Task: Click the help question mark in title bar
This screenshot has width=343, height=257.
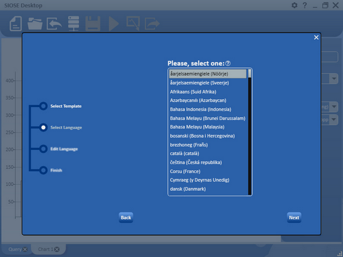Action: click(304, 6)
